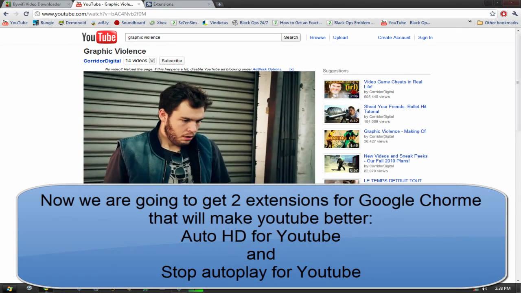Close the Extensions tab
Screen dimensions: 521x293
pos(209,4)
